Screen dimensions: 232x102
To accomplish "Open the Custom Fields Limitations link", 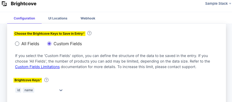I will (37, 67).
